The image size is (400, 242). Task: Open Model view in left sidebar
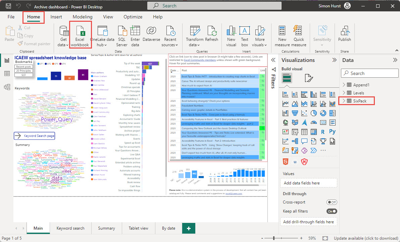(x=7, y=87)
